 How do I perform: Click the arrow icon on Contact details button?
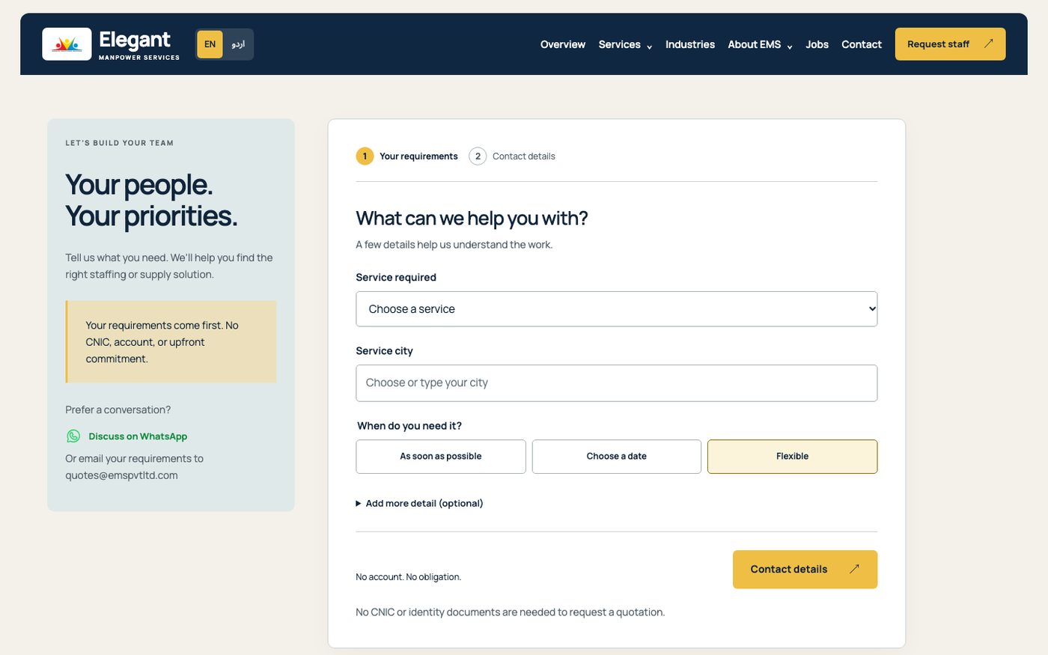[x=854, y=569]
